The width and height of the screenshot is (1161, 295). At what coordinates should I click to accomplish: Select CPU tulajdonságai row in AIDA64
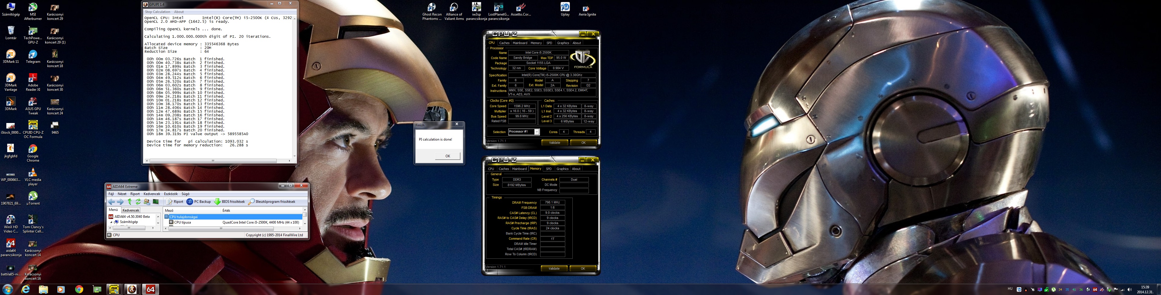tap(233, 217)
